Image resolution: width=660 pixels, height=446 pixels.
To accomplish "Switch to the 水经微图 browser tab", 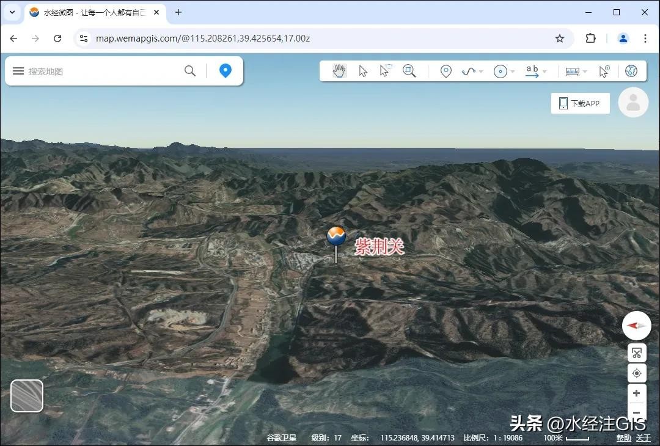I will point(92,12).
